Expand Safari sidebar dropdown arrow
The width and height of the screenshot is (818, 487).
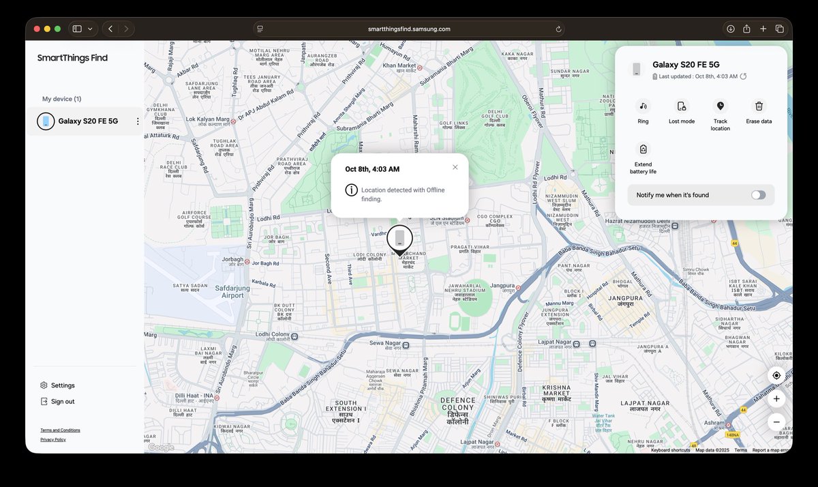click(90, 29)
